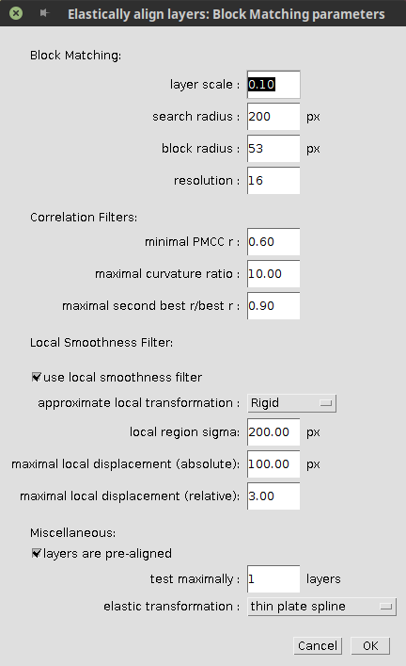Click the layer scale input field
Screen dimensions: 406x666
[x=273, y=85]
